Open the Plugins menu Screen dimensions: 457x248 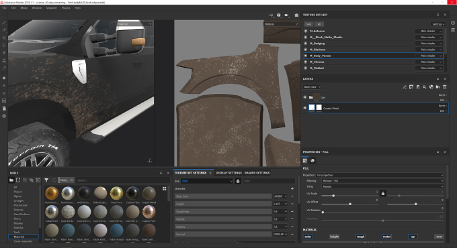[x=66, y=8]
